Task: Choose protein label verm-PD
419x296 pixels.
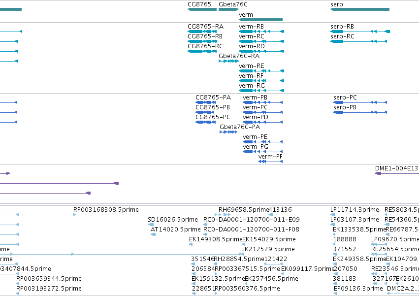Action: pyautogui.click(x=256, y=117)
